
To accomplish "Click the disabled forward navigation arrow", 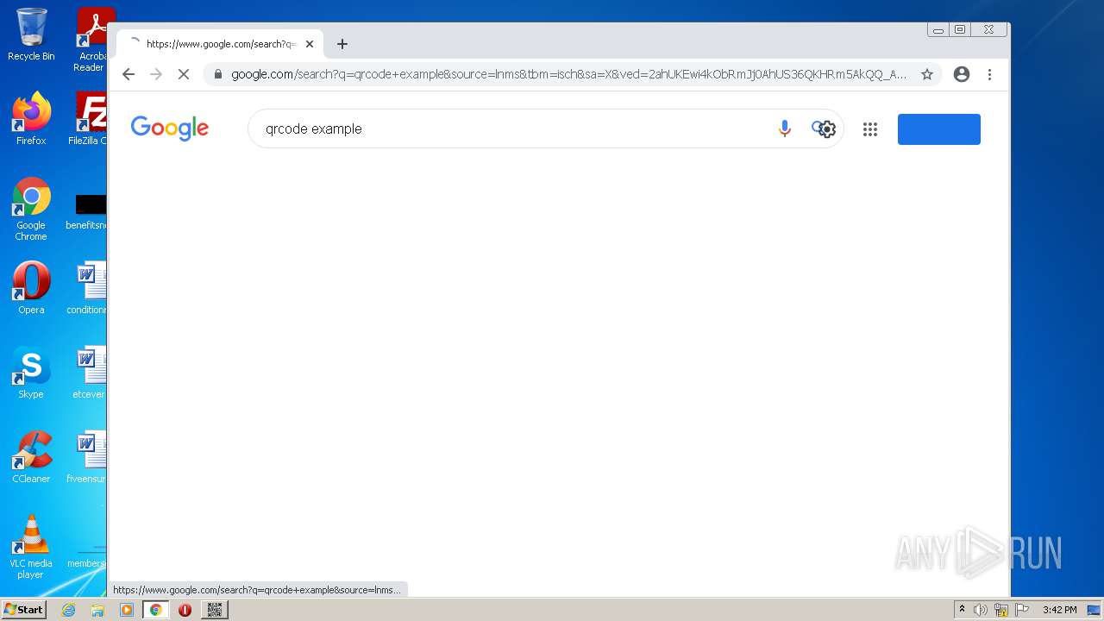I will point(156,74).
